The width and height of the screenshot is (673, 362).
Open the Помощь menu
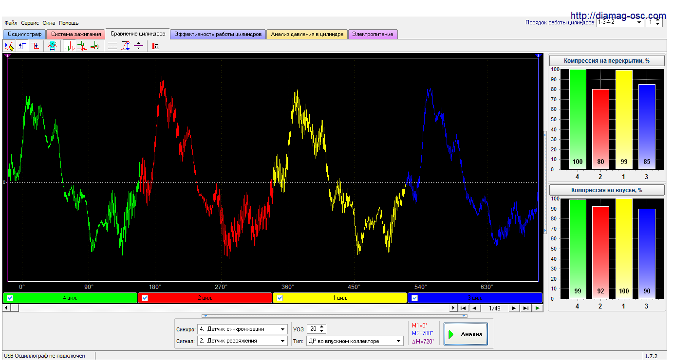tap(69, 23)
